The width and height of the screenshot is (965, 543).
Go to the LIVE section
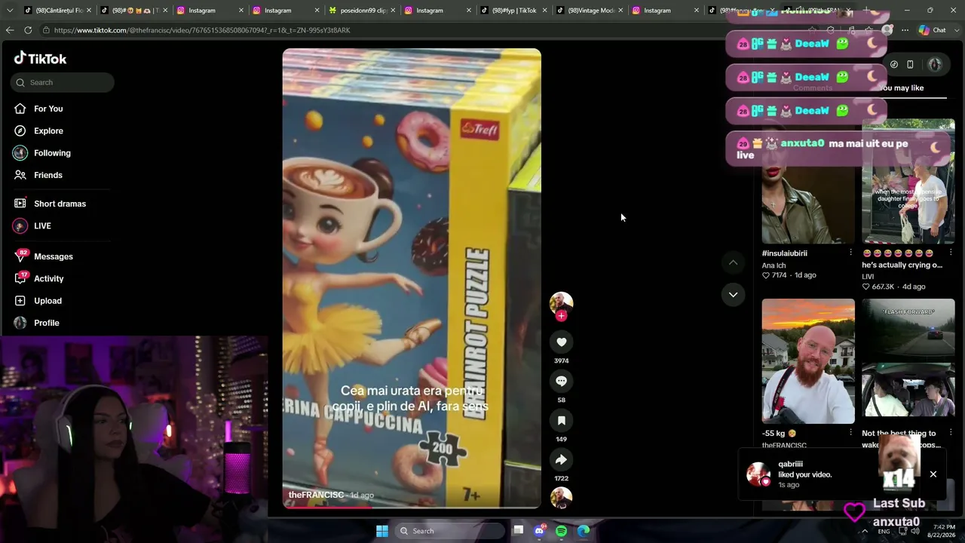(42, 225)
